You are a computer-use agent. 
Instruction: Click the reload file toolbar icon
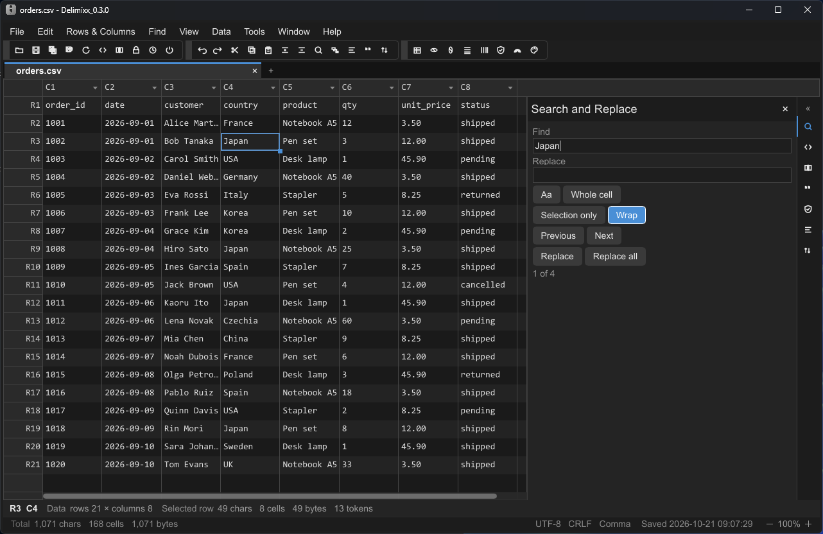point(86,50)
